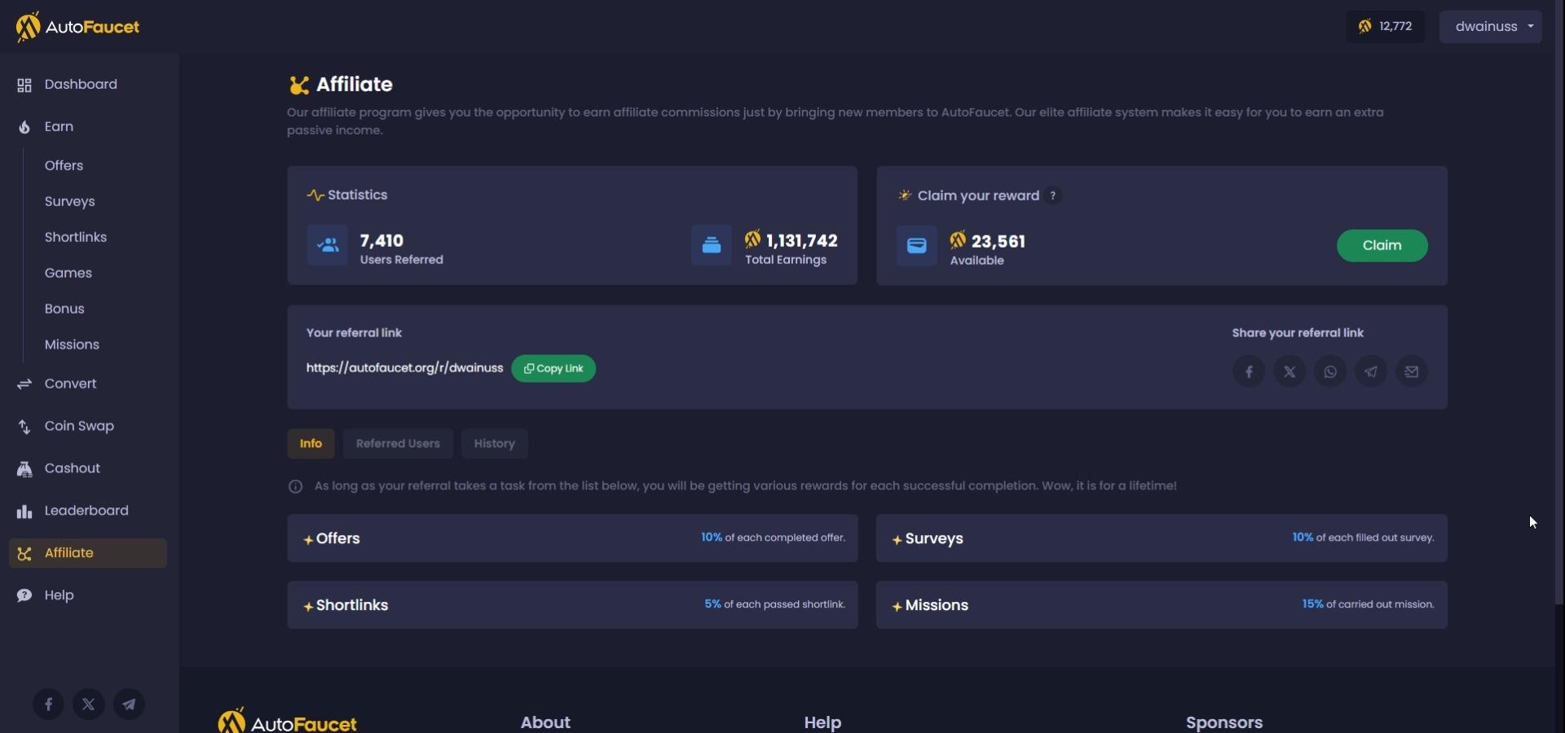This screenshot has height=733, width=1565.
Task: Click the Affiliate icon in sidebar
Action: 24,554
